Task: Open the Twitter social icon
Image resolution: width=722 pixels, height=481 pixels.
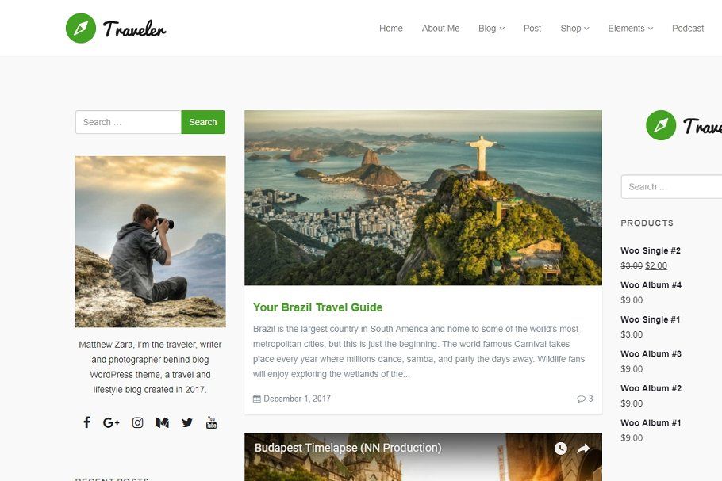Action: pyautogui.click(x=187, y=422)
